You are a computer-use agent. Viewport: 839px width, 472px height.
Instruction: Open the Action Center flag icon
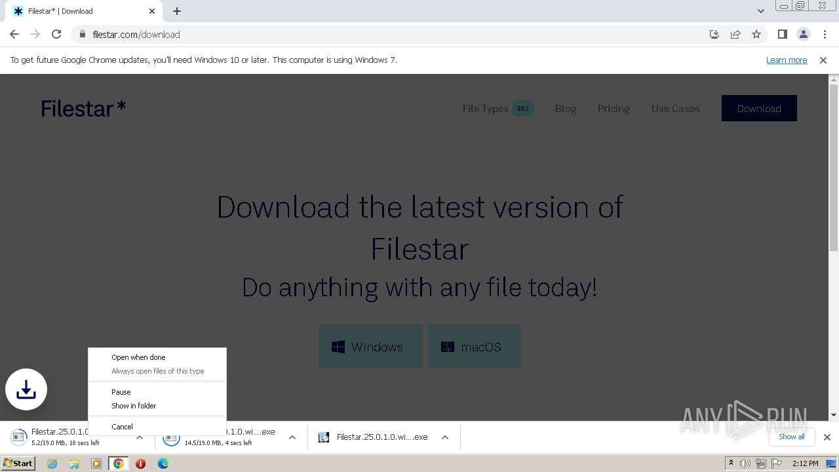[x=775, y=463]
